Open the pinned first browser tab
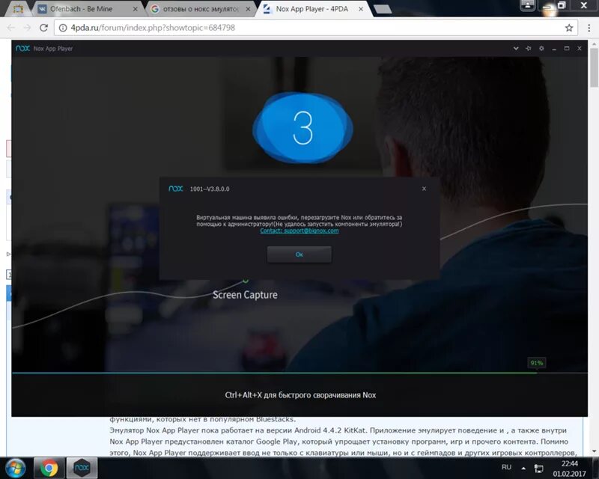The image size is (599, 479). point(17,9)
